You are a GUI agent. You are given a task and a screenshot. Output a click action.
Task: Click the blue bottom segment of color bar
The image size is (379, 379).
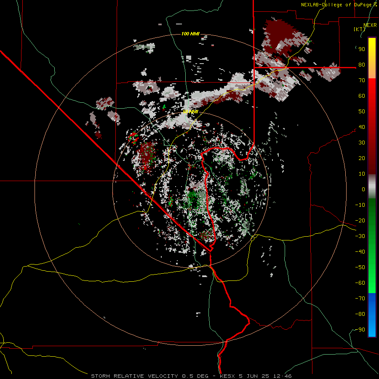click(x=372, y=315)
